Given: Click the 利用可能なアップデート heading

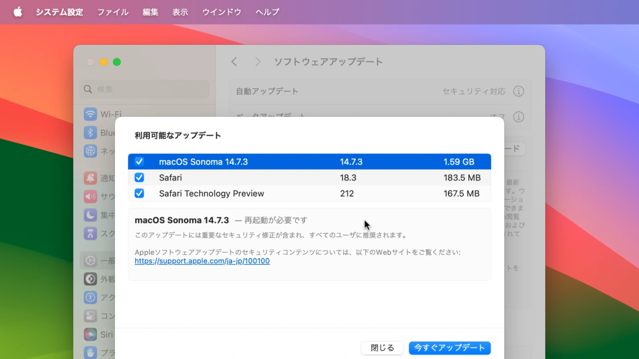Looking at the screenshot, I should (178, 136).
